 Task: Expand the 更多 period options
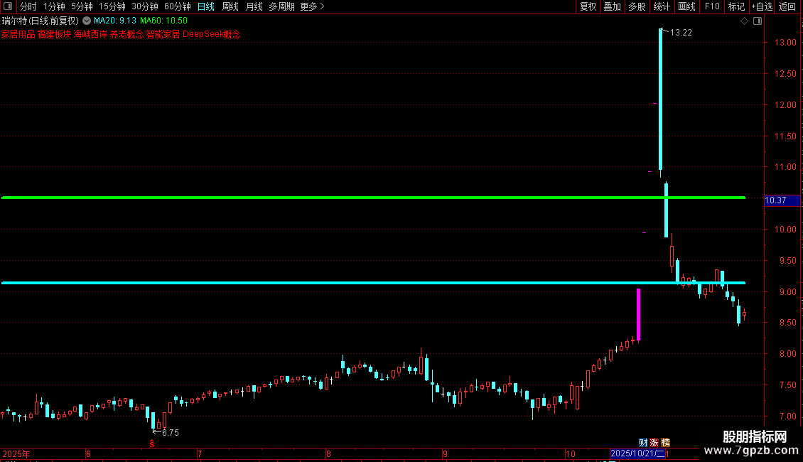click(x=313, y=6)
